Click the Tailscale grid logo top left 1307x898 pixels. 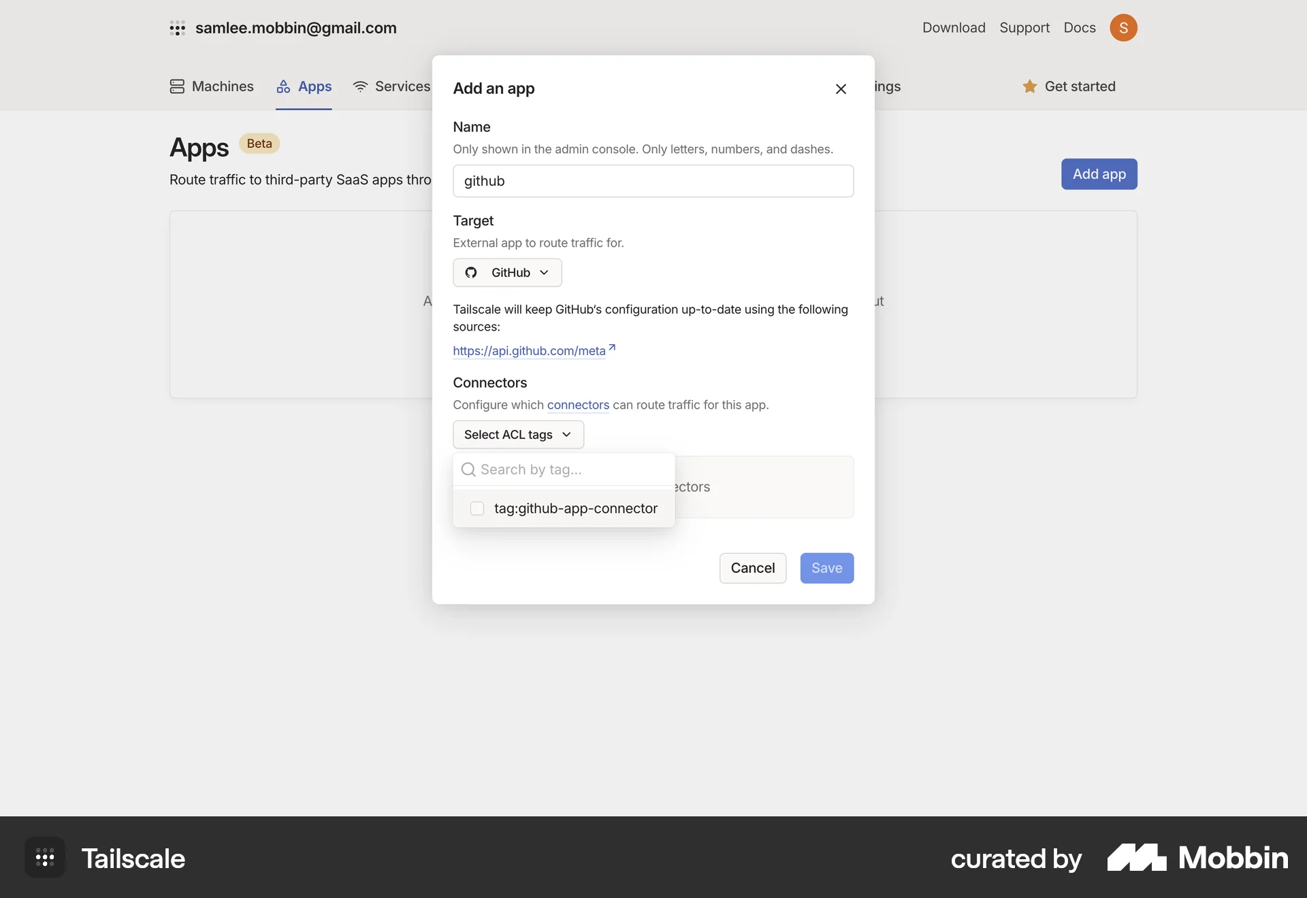pyautogui.click(x=178, y=28)
